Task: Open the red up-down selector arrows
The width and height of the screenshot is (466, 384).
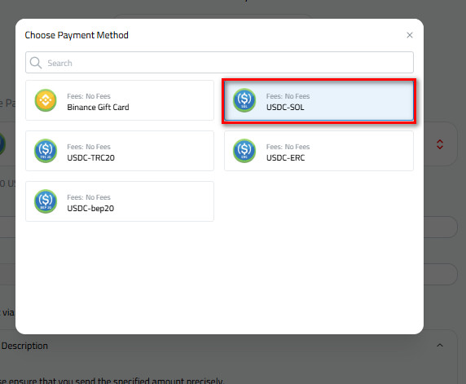Action: click(x=440, y=144)
